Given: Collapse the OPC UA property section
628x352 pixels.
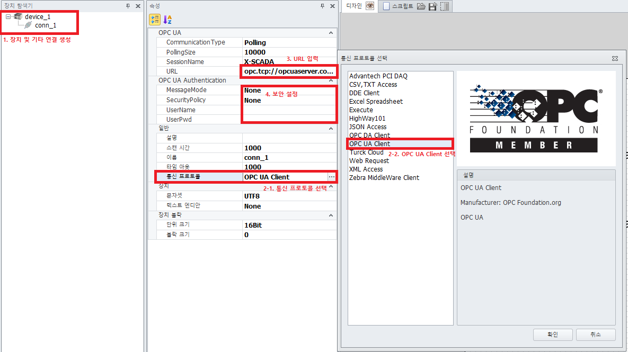Looking at the screenshot, I should [x=331, y=33].
